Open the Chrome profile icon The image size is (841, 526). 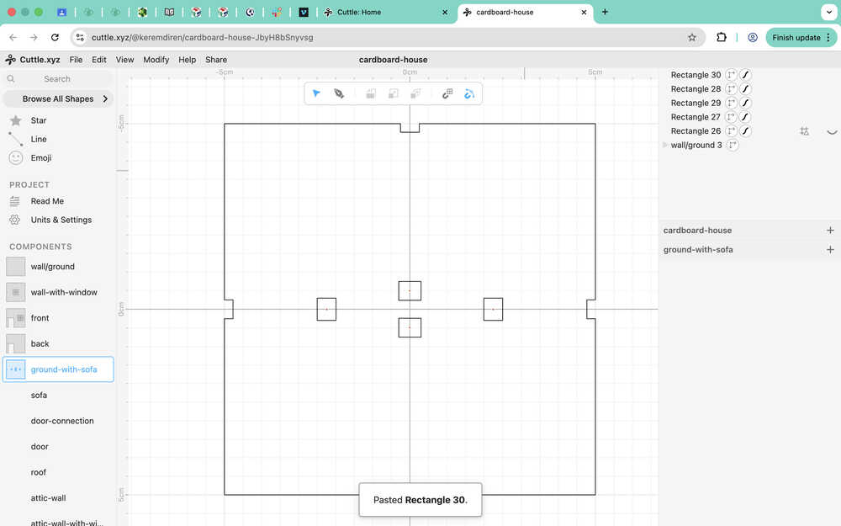(x=753, y=38)
